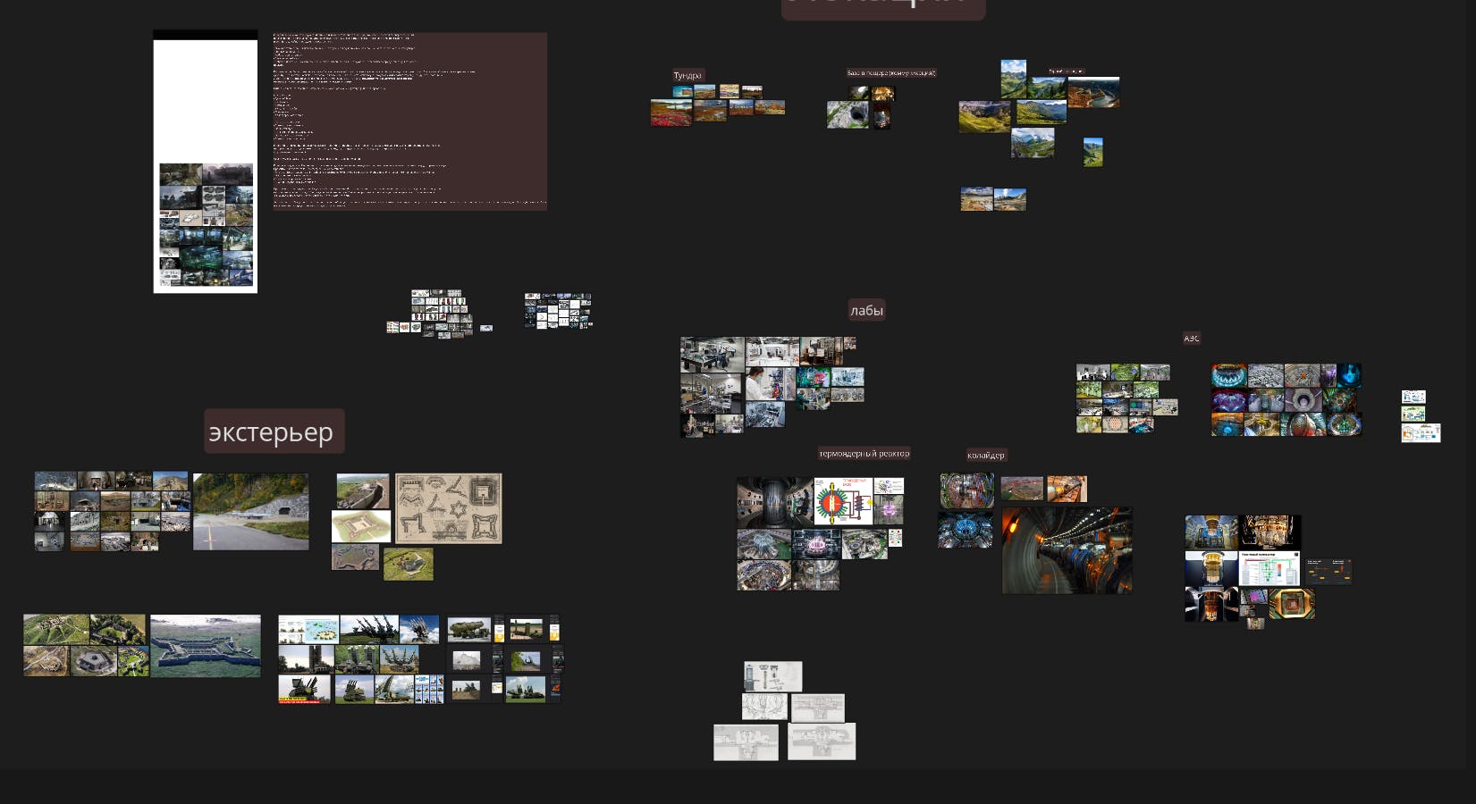Select the autumn river canyon photo
Viewport: 1476px width, 804px height.
(1092, 92)
